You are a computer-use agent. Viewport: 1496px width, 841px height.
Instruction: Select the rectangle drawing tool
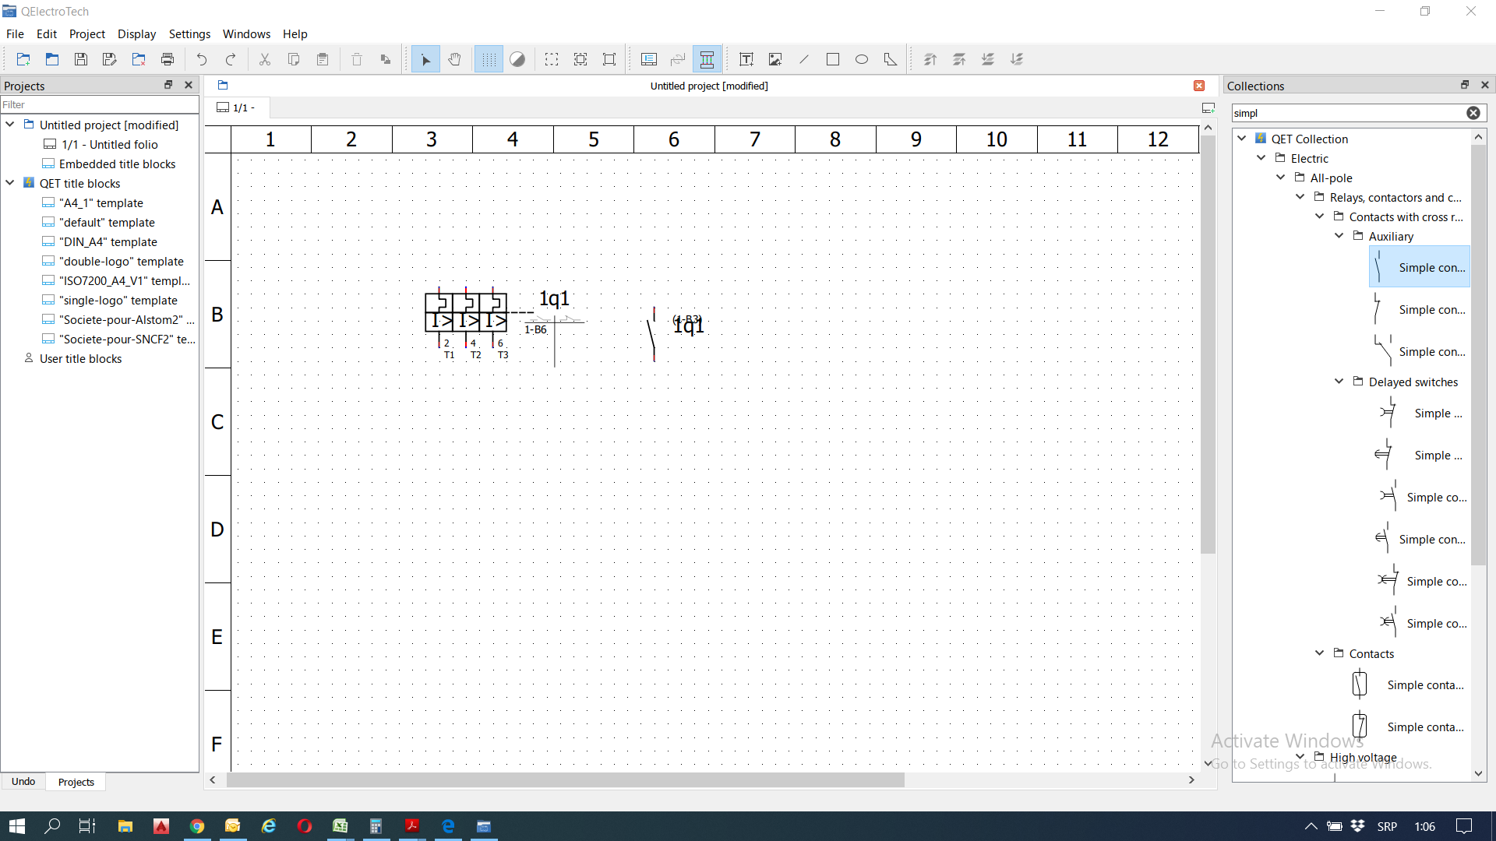pyautogui.click(x=833, y=59)
